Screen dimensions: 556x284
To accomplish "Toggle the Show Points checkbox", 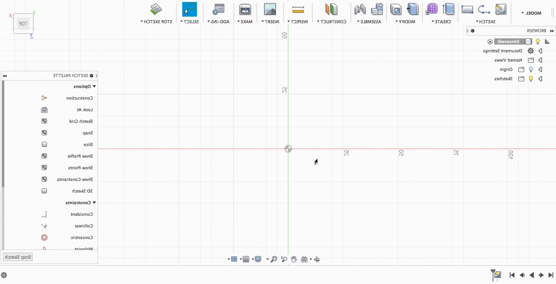I will pos(44,168).
